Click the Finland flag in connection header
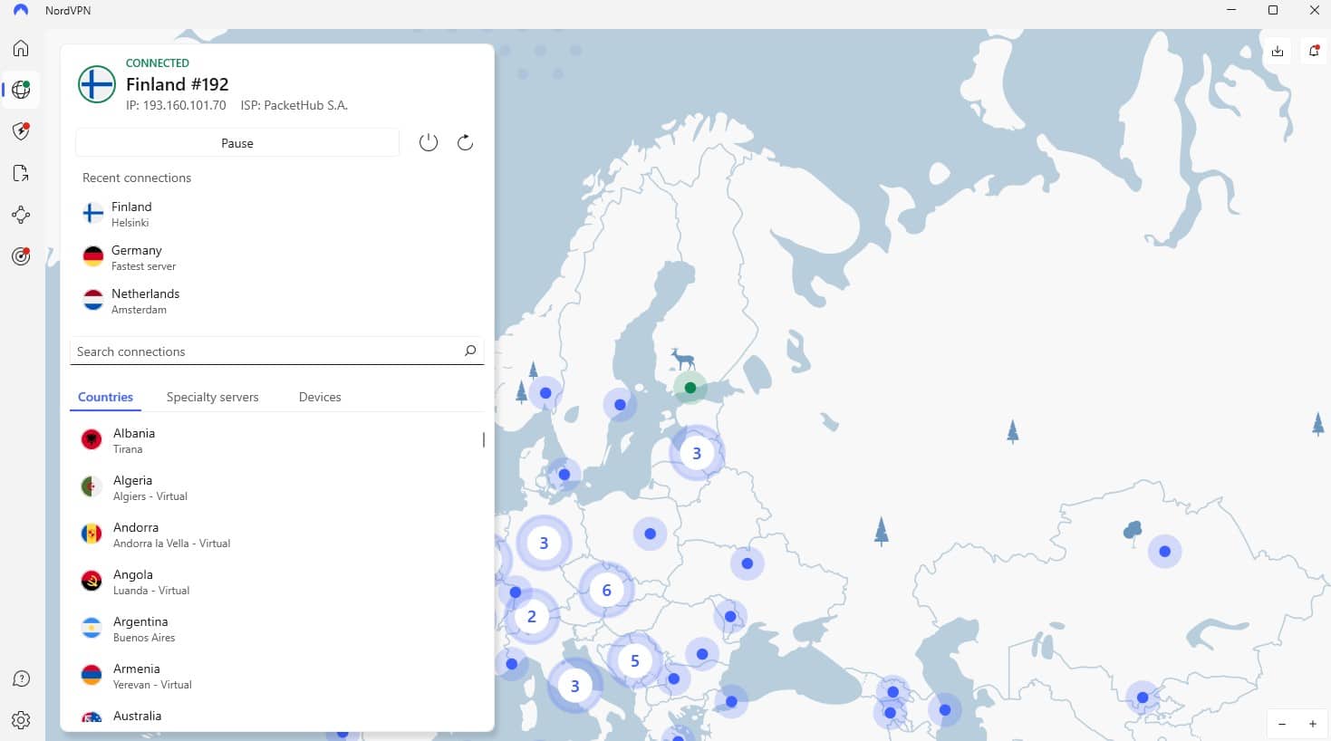1331x741 pixels. point(96,84)
